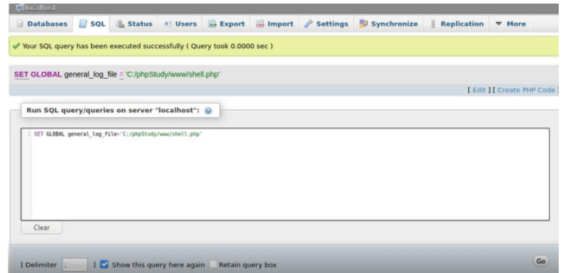This screenshot has height=273, width=563.
Task: Click the Run SQL query legend text
Action: click(x=113, y=110)
